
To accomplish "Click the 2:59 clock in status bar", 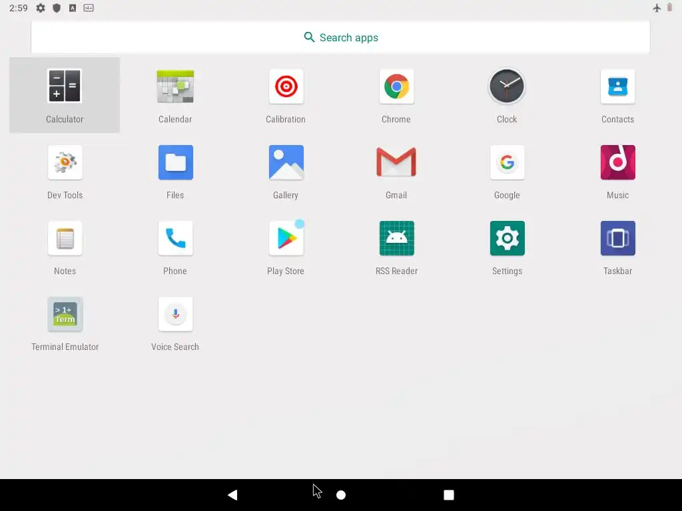I will [18, 8].
